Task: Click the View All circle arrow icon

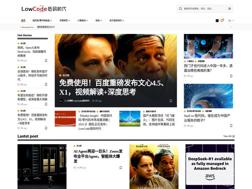Action: 233,136
